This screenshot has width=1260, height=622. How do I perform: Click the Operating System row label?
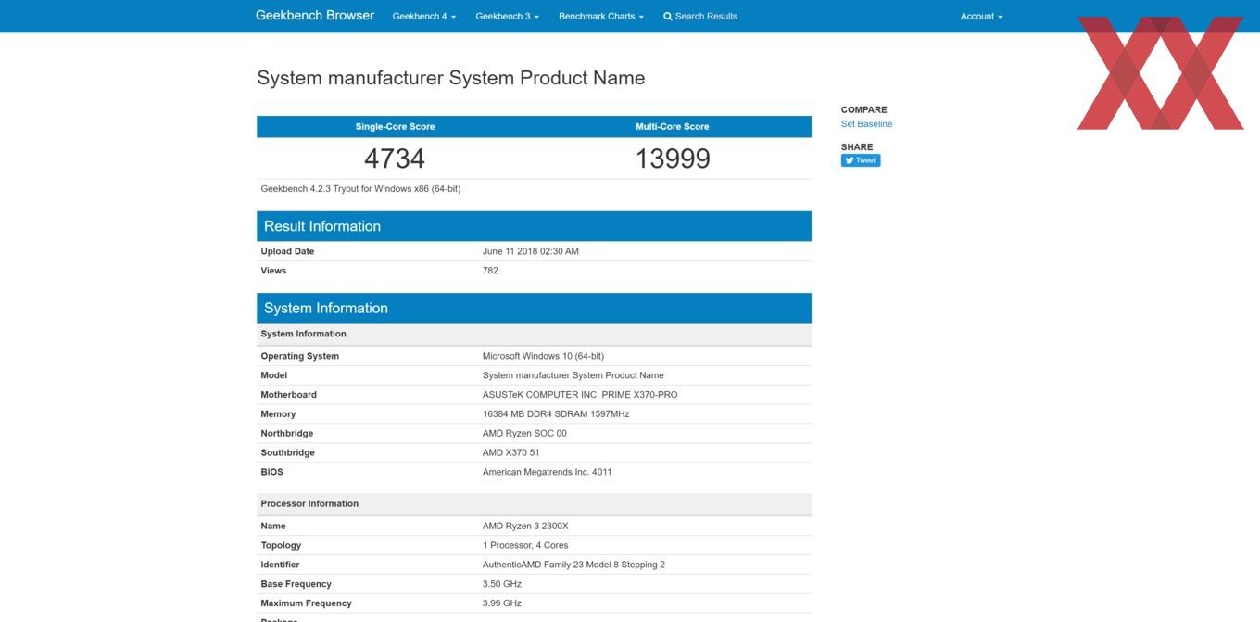point(299,356)
